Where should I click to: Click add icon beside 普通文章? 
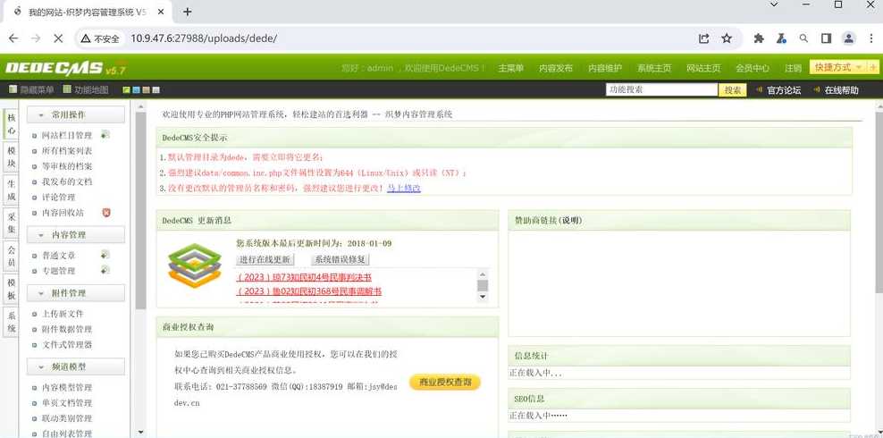tap(105, 255)
